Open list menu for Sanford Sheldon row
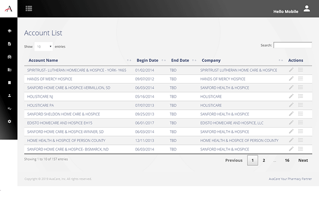This screenshot has height=198, width=319. tap(300, 114)
